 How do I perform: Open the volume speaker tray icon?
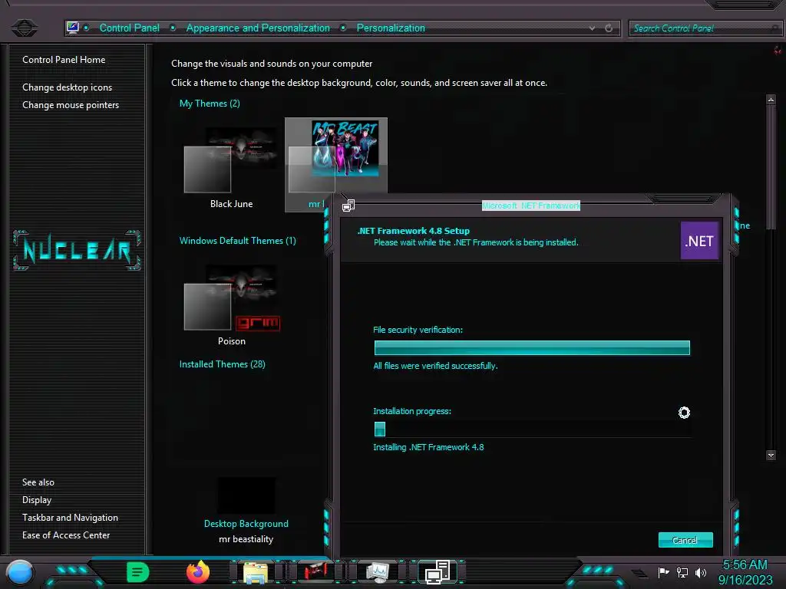(x=701, y=572)
